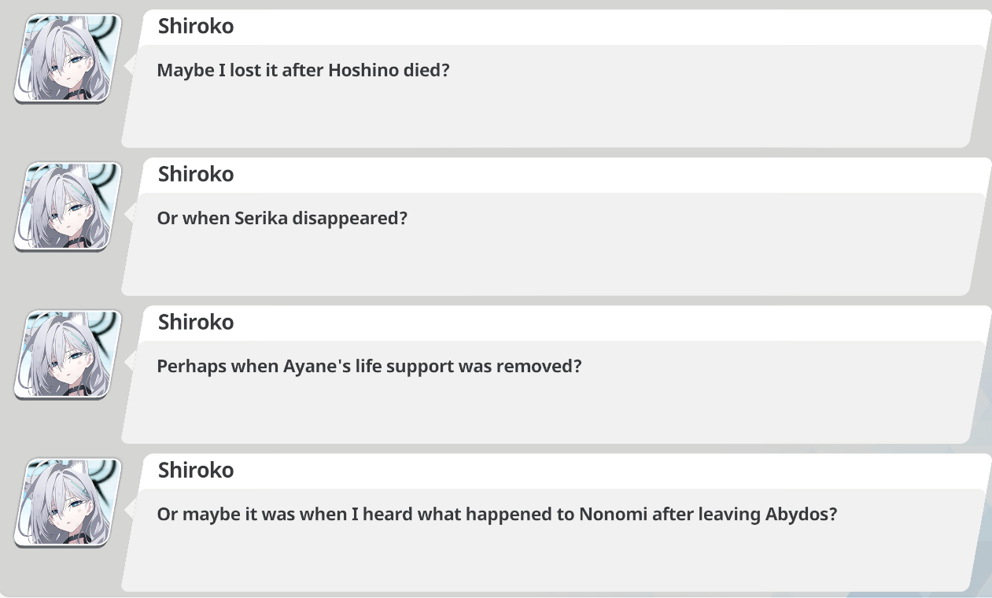Tap the avatar beside the Ayane life support message

68,354
